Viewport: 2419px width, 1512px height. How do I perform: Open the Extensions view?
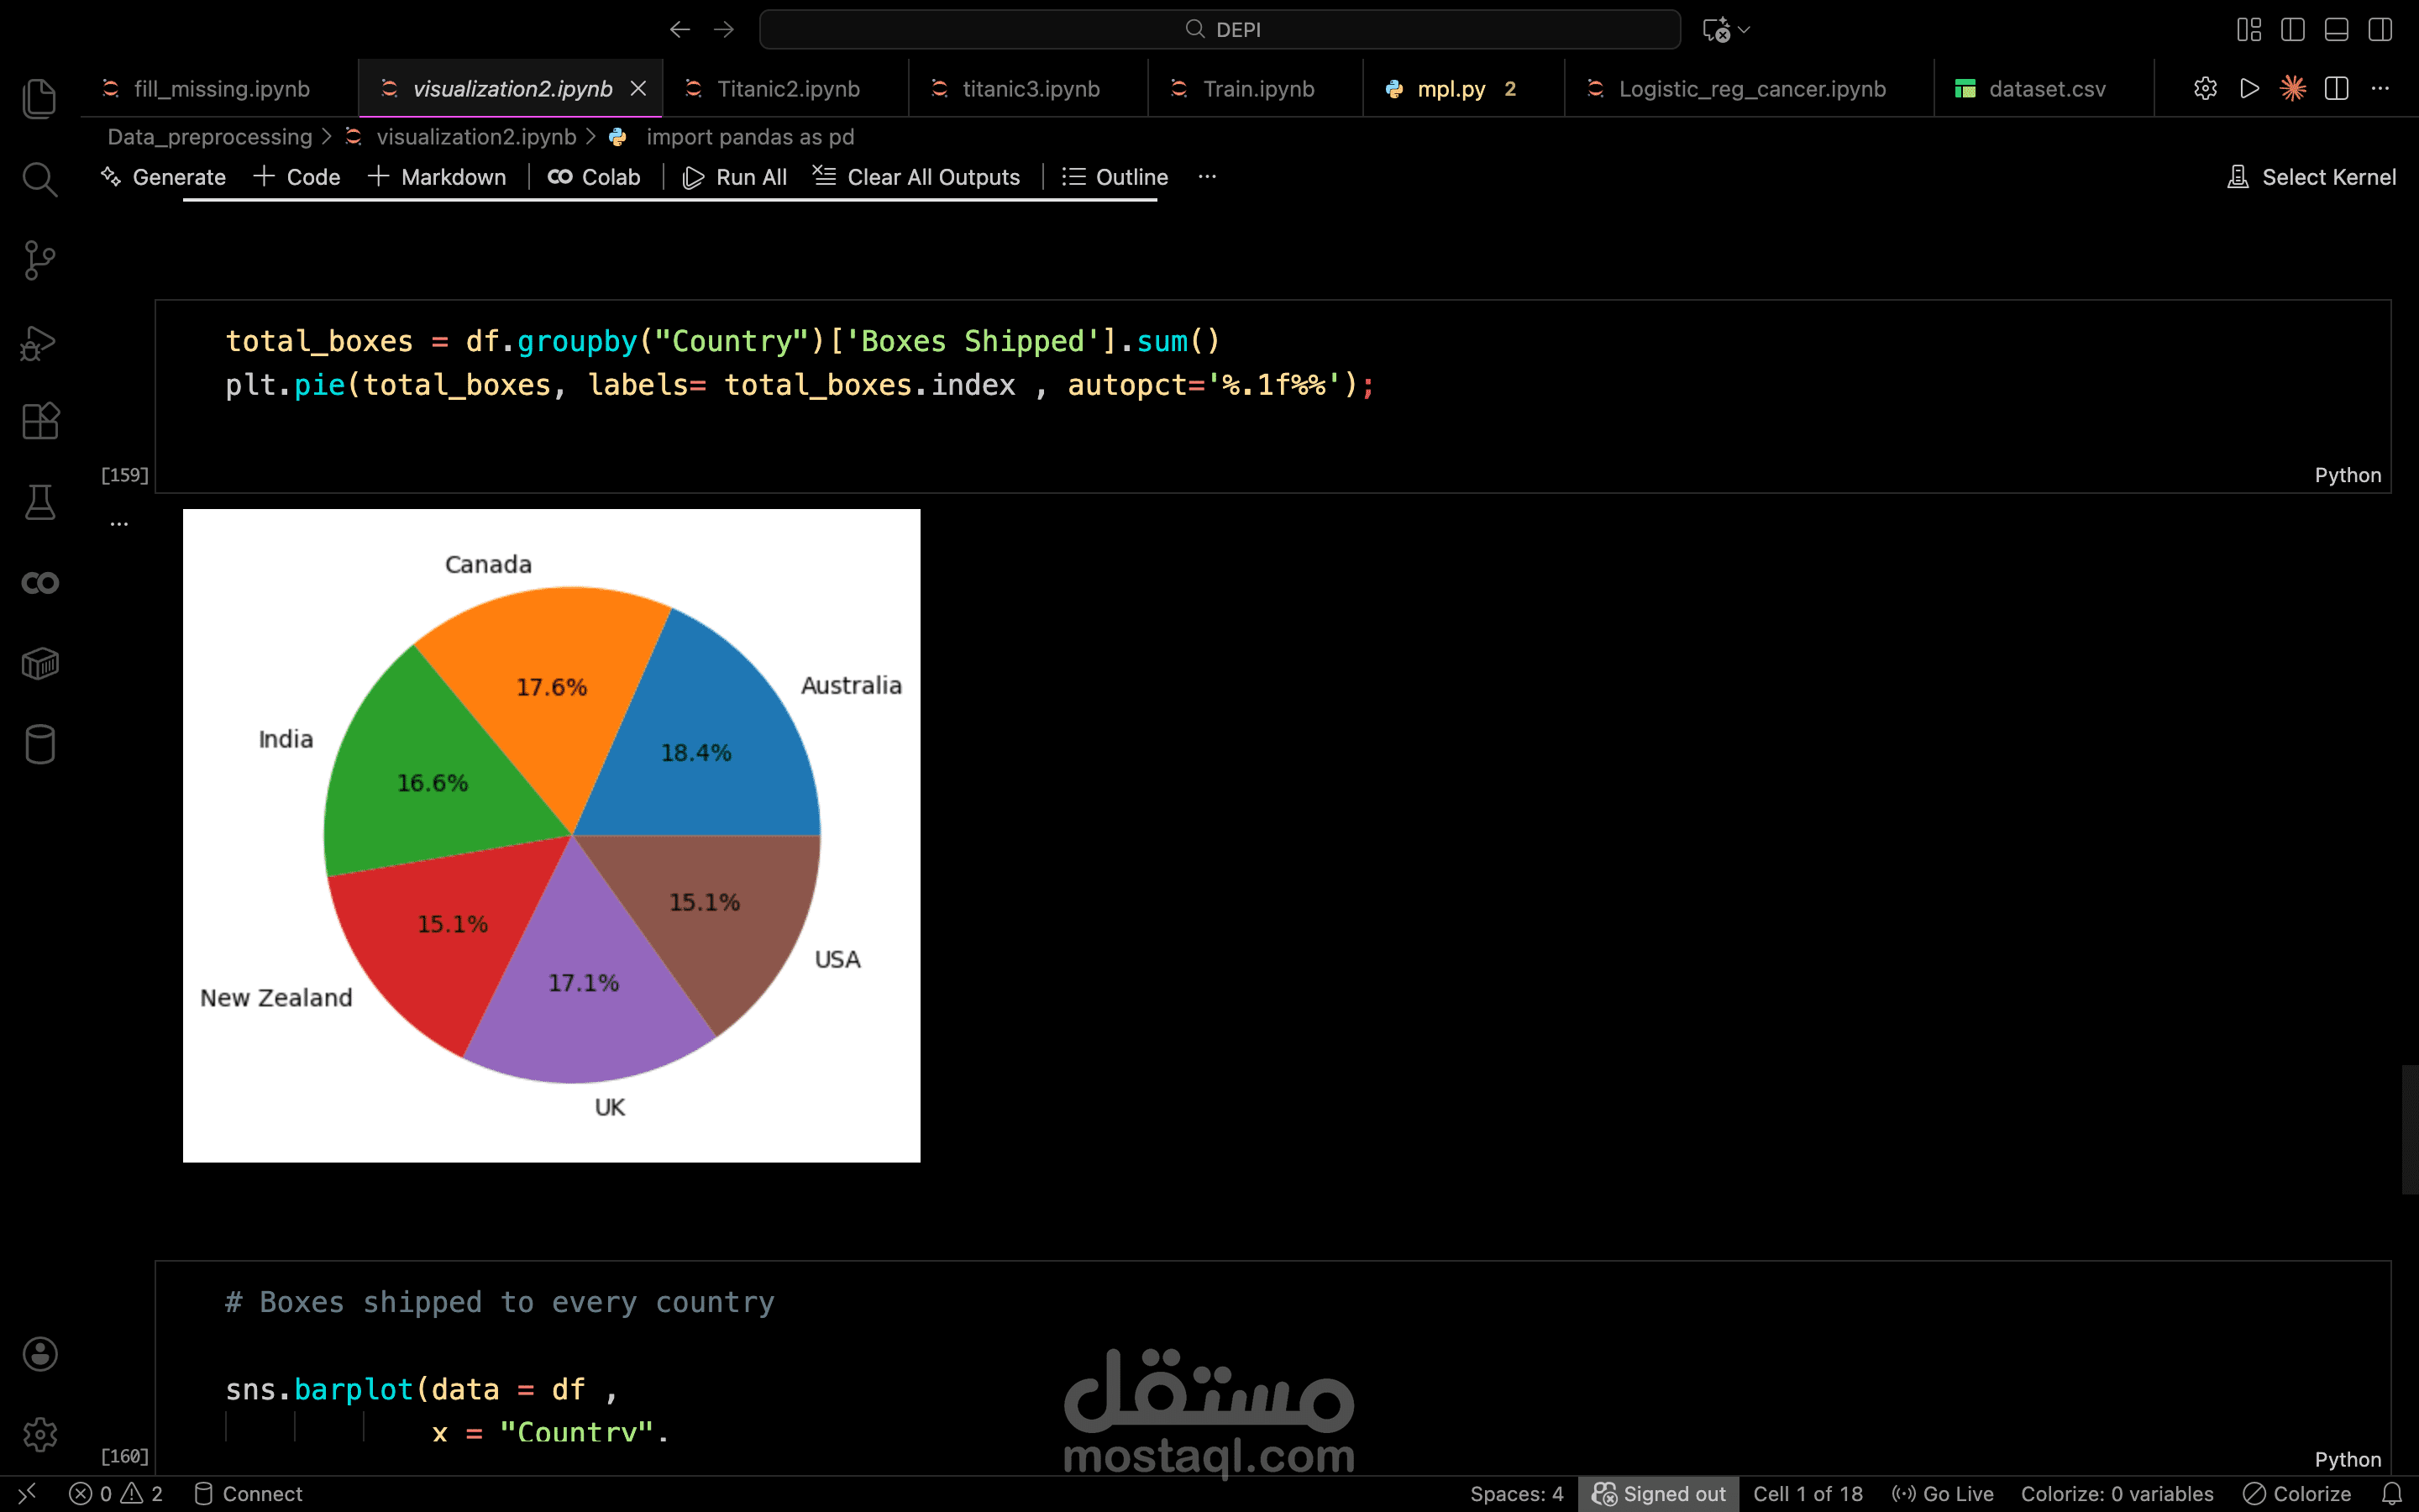coord(40,421)
